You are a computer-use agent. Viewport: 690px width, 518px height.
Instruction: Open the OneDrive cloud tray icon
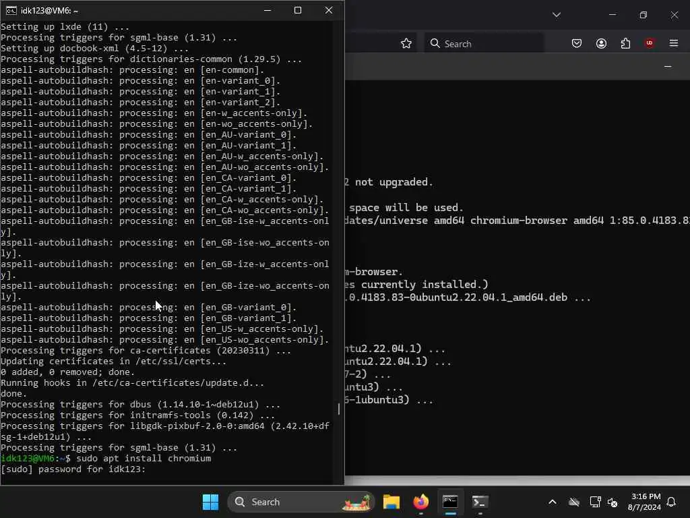coord(574,502)
